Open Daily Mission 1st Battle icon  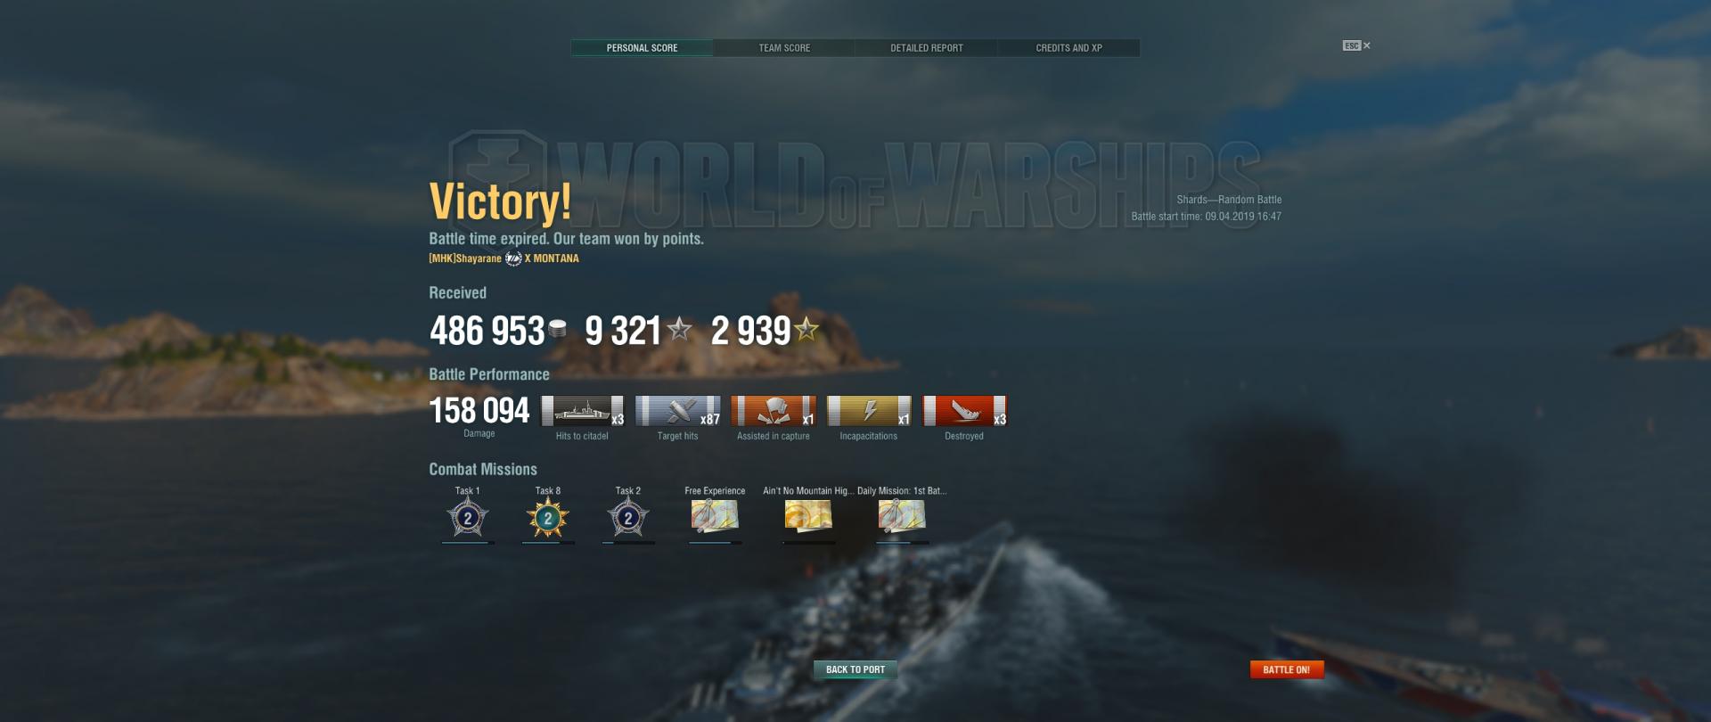click(902, 516)
